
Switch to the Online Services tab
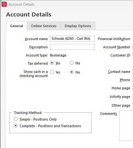pyautogui.click(x=44, y=26)
